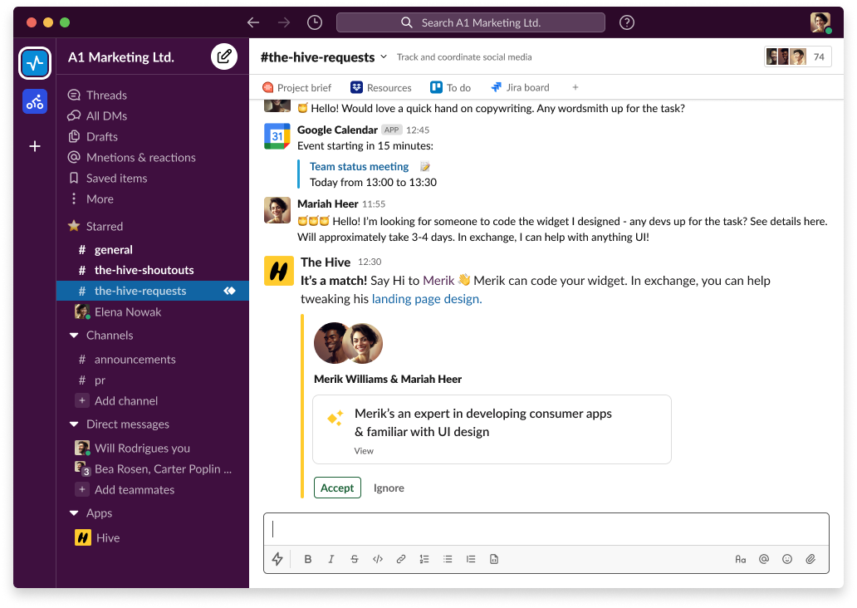Toggle bold formatting in composer
Screen dimensions: 857x608
(x=308, y=559)
